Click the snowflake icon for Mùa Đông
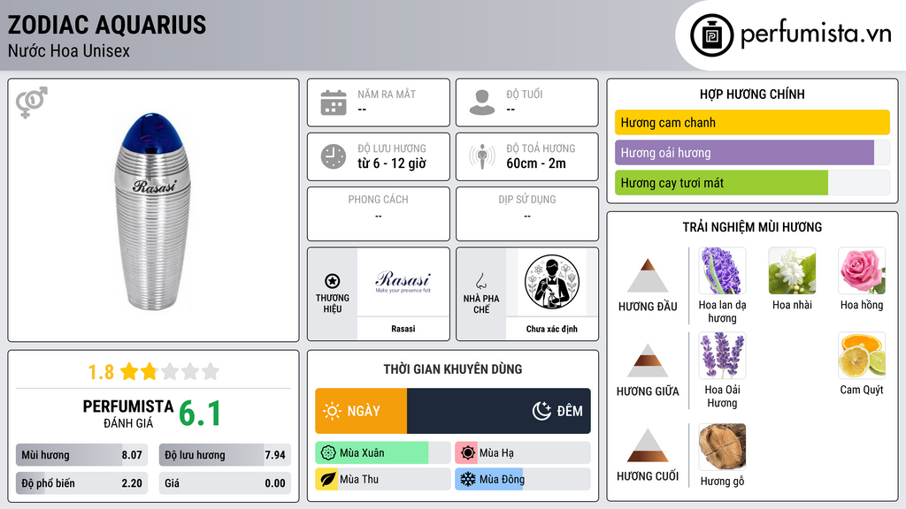The width and height of the screenshot is (906, 509). (x=468, y=479)
